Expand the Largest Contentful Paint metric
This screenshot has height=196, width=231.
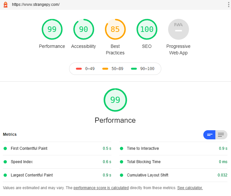(57, 175)
